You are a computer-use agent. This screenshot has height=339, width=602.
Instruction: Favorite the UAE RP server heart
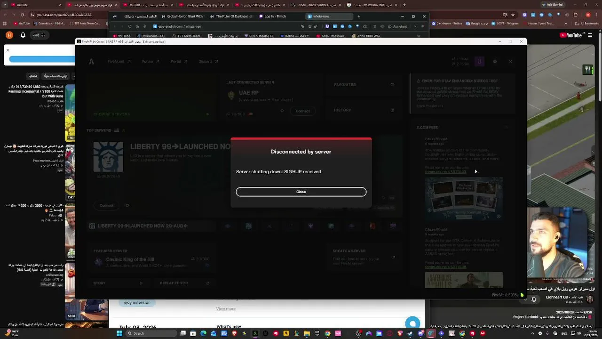click(x=282, y=111)
